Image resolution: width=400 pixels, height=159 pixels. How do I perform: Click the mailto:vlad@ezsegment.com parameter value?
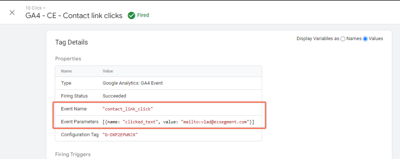point(215,122)
